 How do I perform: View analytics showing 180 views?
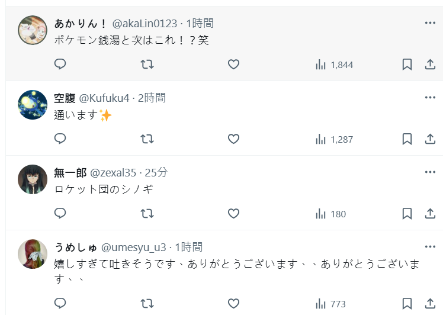330,214
